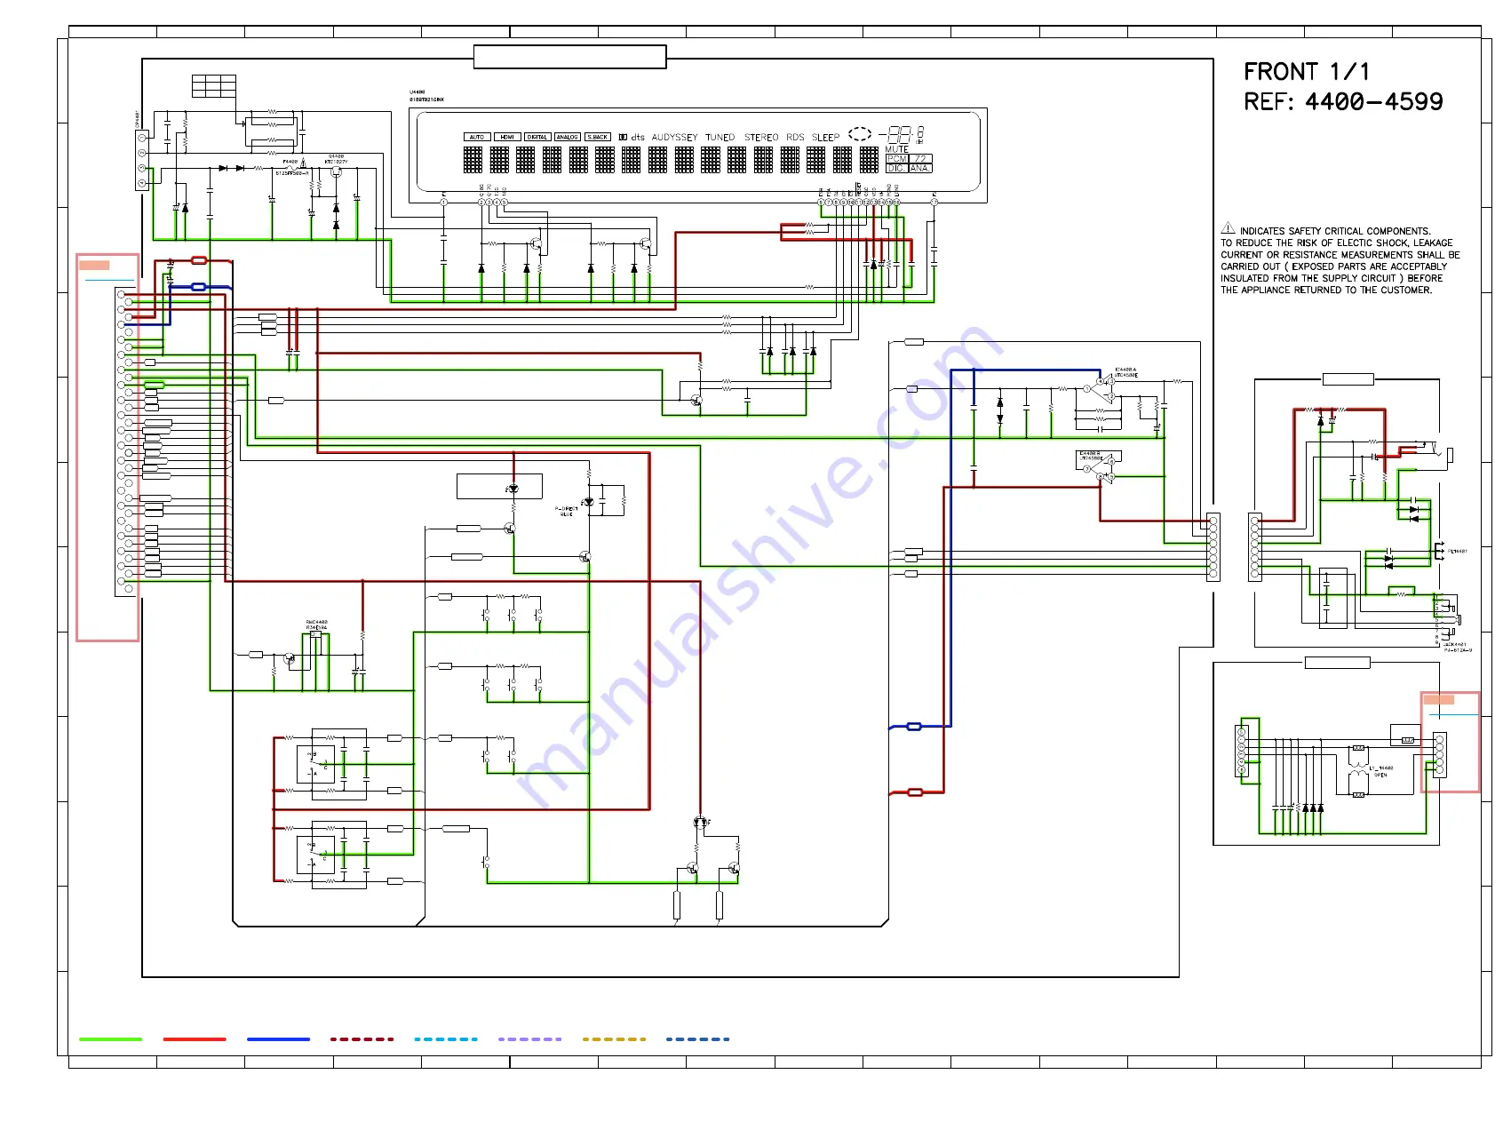Click the PCM indicator box
1511x1122 pixels.
click(x=897, y=159)
